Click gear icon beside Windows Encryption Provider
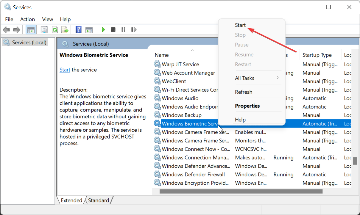Image resolution: width=360 pixels, height=215 pixels. coord(157,183)
